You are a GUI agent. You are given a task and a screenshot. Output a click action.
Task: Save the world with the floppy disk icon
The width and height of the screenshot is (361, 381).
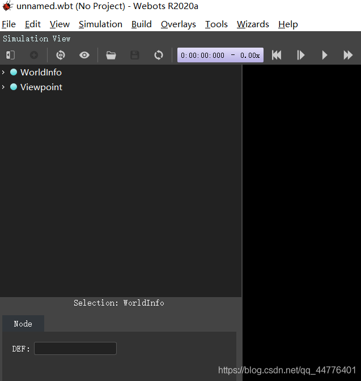(135, 55)
